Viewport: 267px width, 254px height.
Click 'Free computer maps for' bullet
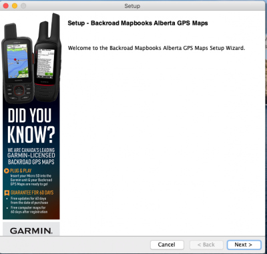[x=28, y=207]
